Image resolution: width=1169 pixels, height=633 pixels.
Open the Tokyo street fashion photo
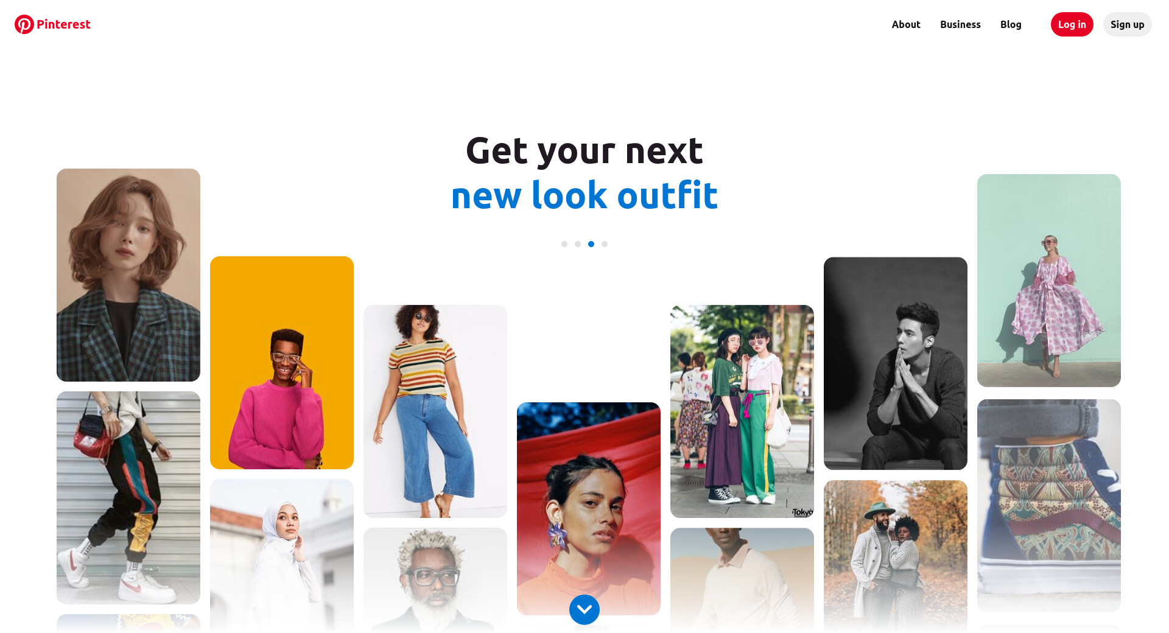(742, 411)
